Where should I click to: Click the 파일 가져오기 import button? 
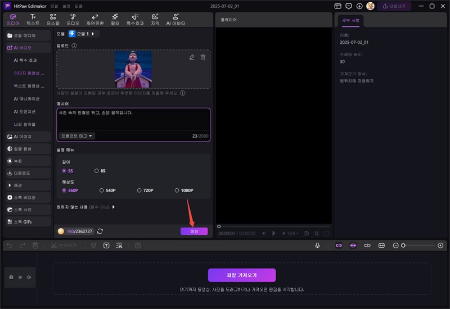[242, 275]
